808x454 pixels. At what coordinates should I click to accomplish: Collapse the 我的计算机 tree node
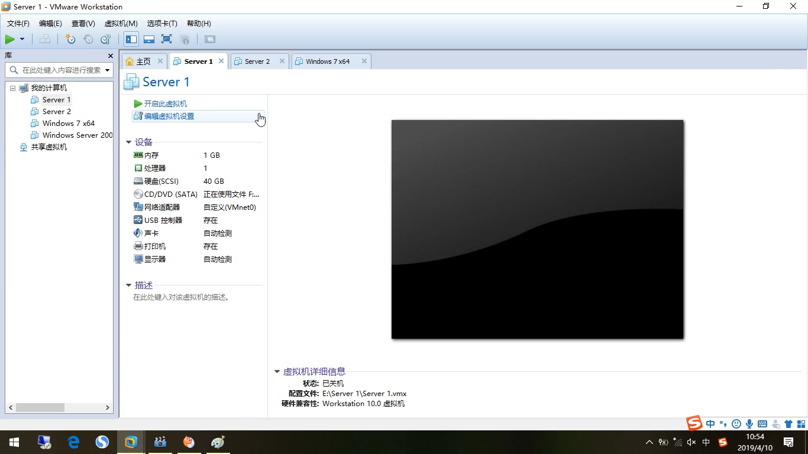13,88
